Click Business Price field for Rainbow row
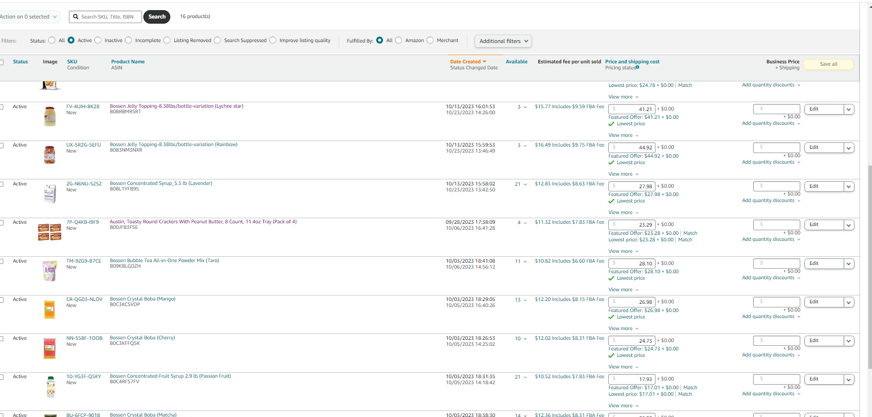The width and height of the screenshot is (872, 417). (777, 147)
